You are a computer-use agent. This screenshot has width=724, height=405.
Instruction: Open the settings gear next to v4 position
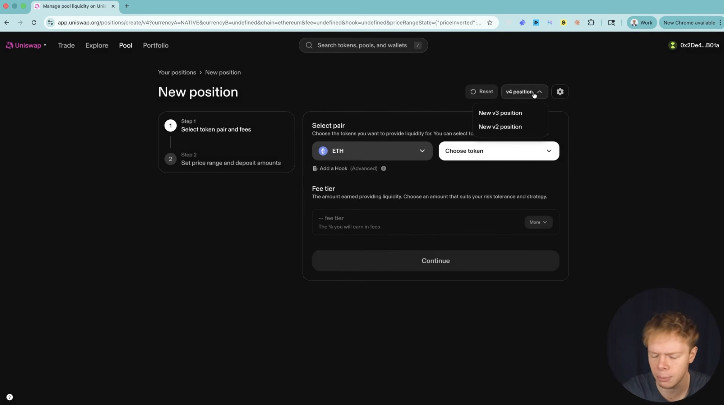pos(560,92)
